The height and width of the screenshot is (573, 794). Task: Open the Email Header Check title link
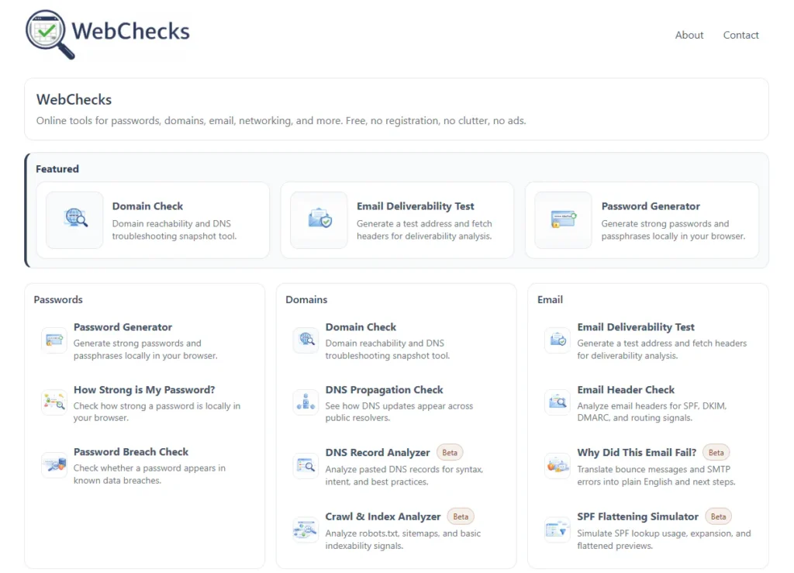click(x=626, y=390)
